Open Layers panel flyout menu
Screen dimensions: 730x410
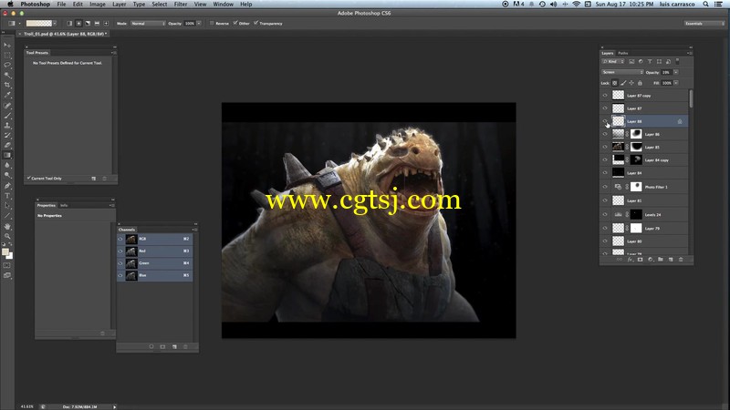tap(690, 53)
